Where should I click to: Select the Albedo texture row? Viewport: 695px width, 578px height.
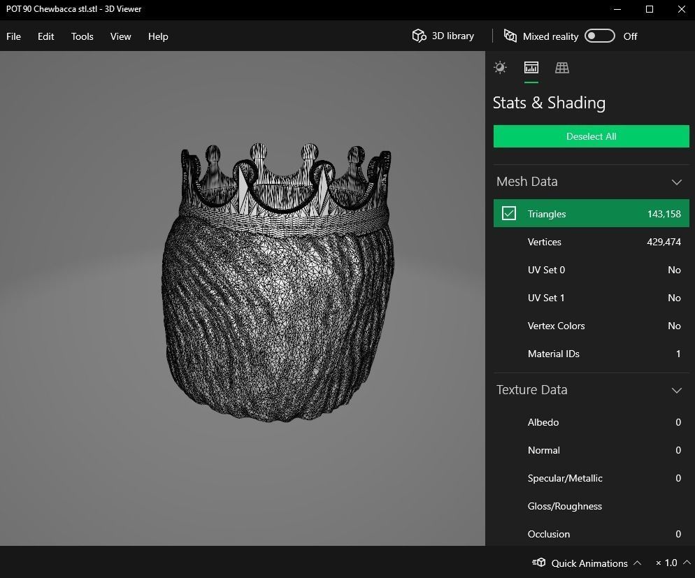(x=592, y=422)
